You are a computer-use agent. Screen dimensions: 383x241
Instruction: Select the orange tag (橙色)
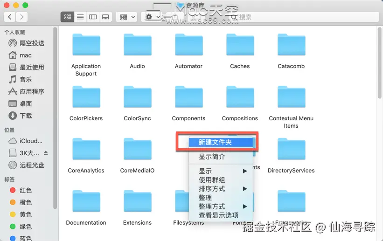pos(21,202)
